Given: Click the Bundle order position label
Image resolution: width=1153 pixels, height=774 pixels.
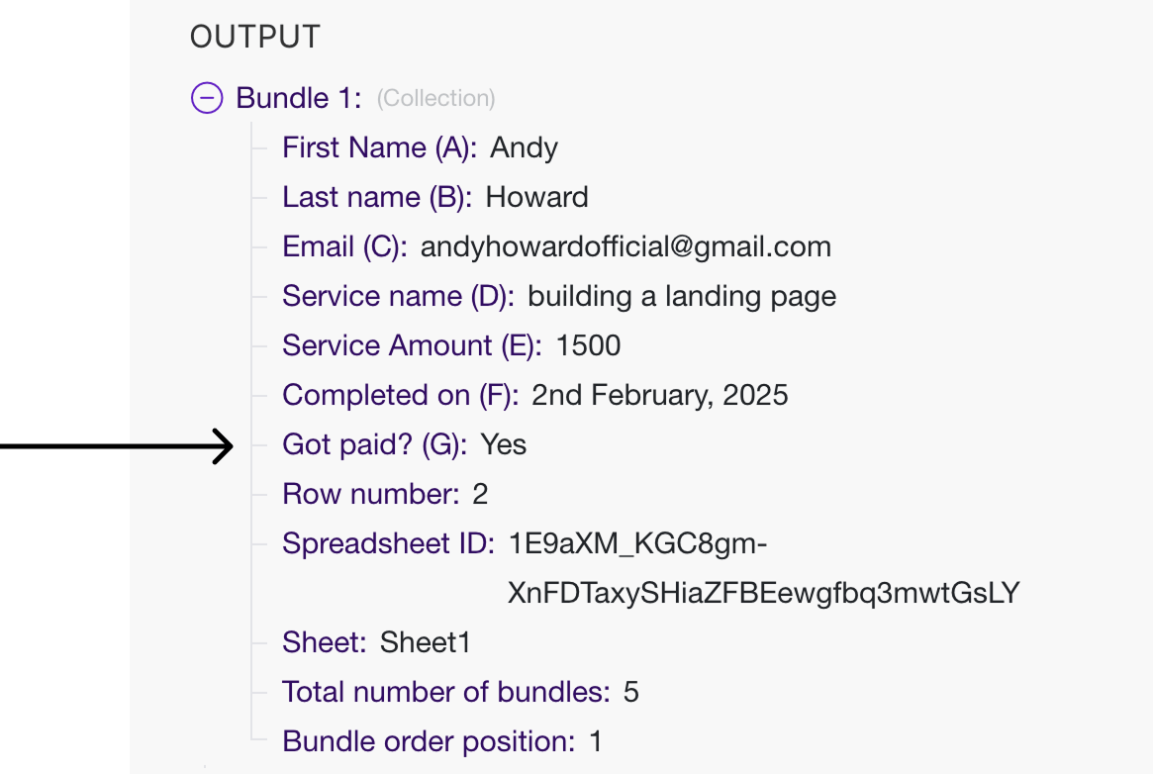Looking at the screenshot, I should pos(428,741).
